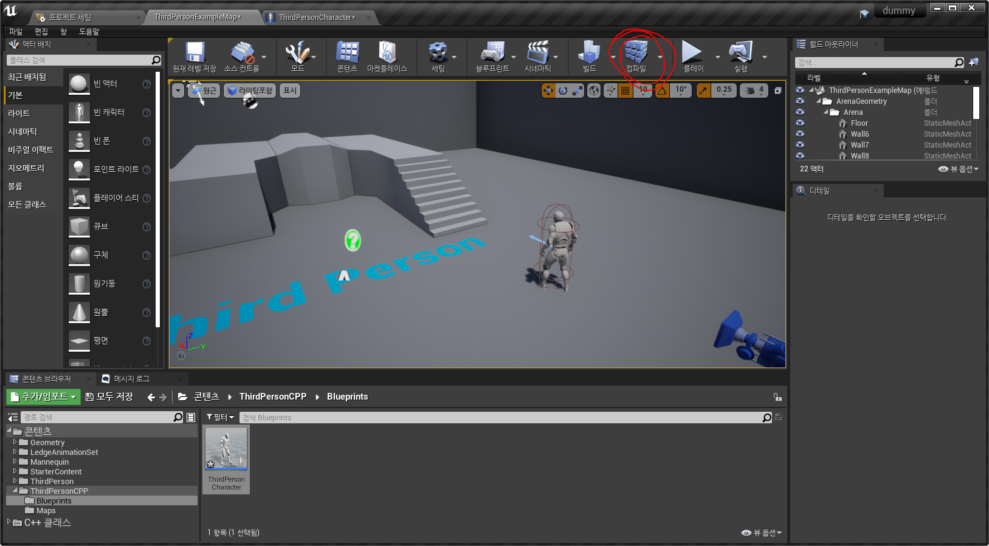Expand the Geometry folder in the content tree
The width and height of the screenshot is (989, 546).
[15, 442]
